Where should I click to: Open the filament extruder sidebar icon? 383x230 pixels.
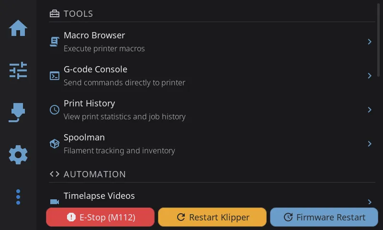(18, 113)
